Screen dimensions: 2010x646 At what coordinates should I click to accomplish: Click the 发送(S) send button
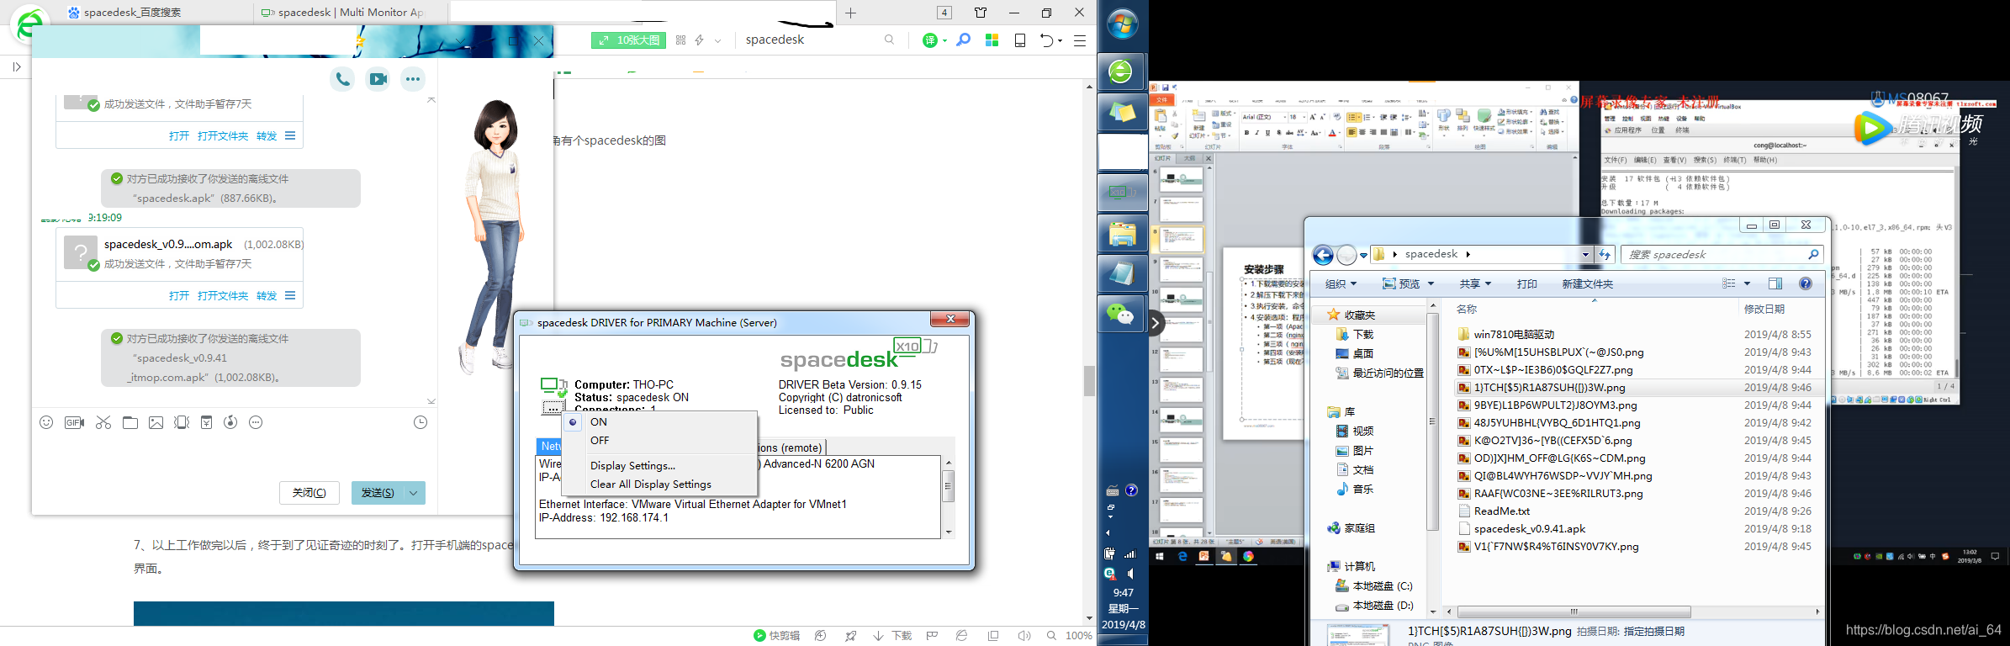(x=378, y=493)
